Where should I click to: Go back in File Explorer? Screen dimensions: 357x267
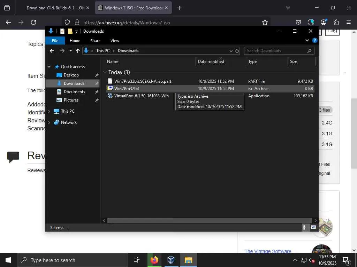52,51
